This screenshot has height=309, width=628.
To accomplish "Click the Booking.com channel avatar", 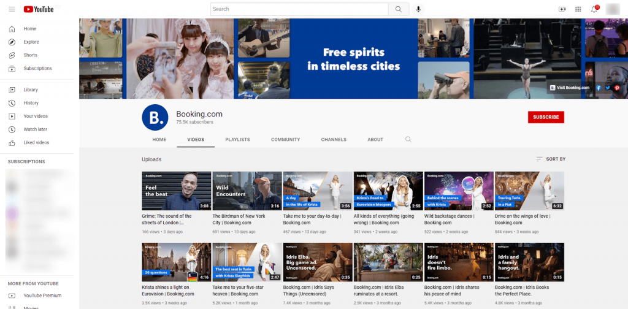I will pos(155,117).
